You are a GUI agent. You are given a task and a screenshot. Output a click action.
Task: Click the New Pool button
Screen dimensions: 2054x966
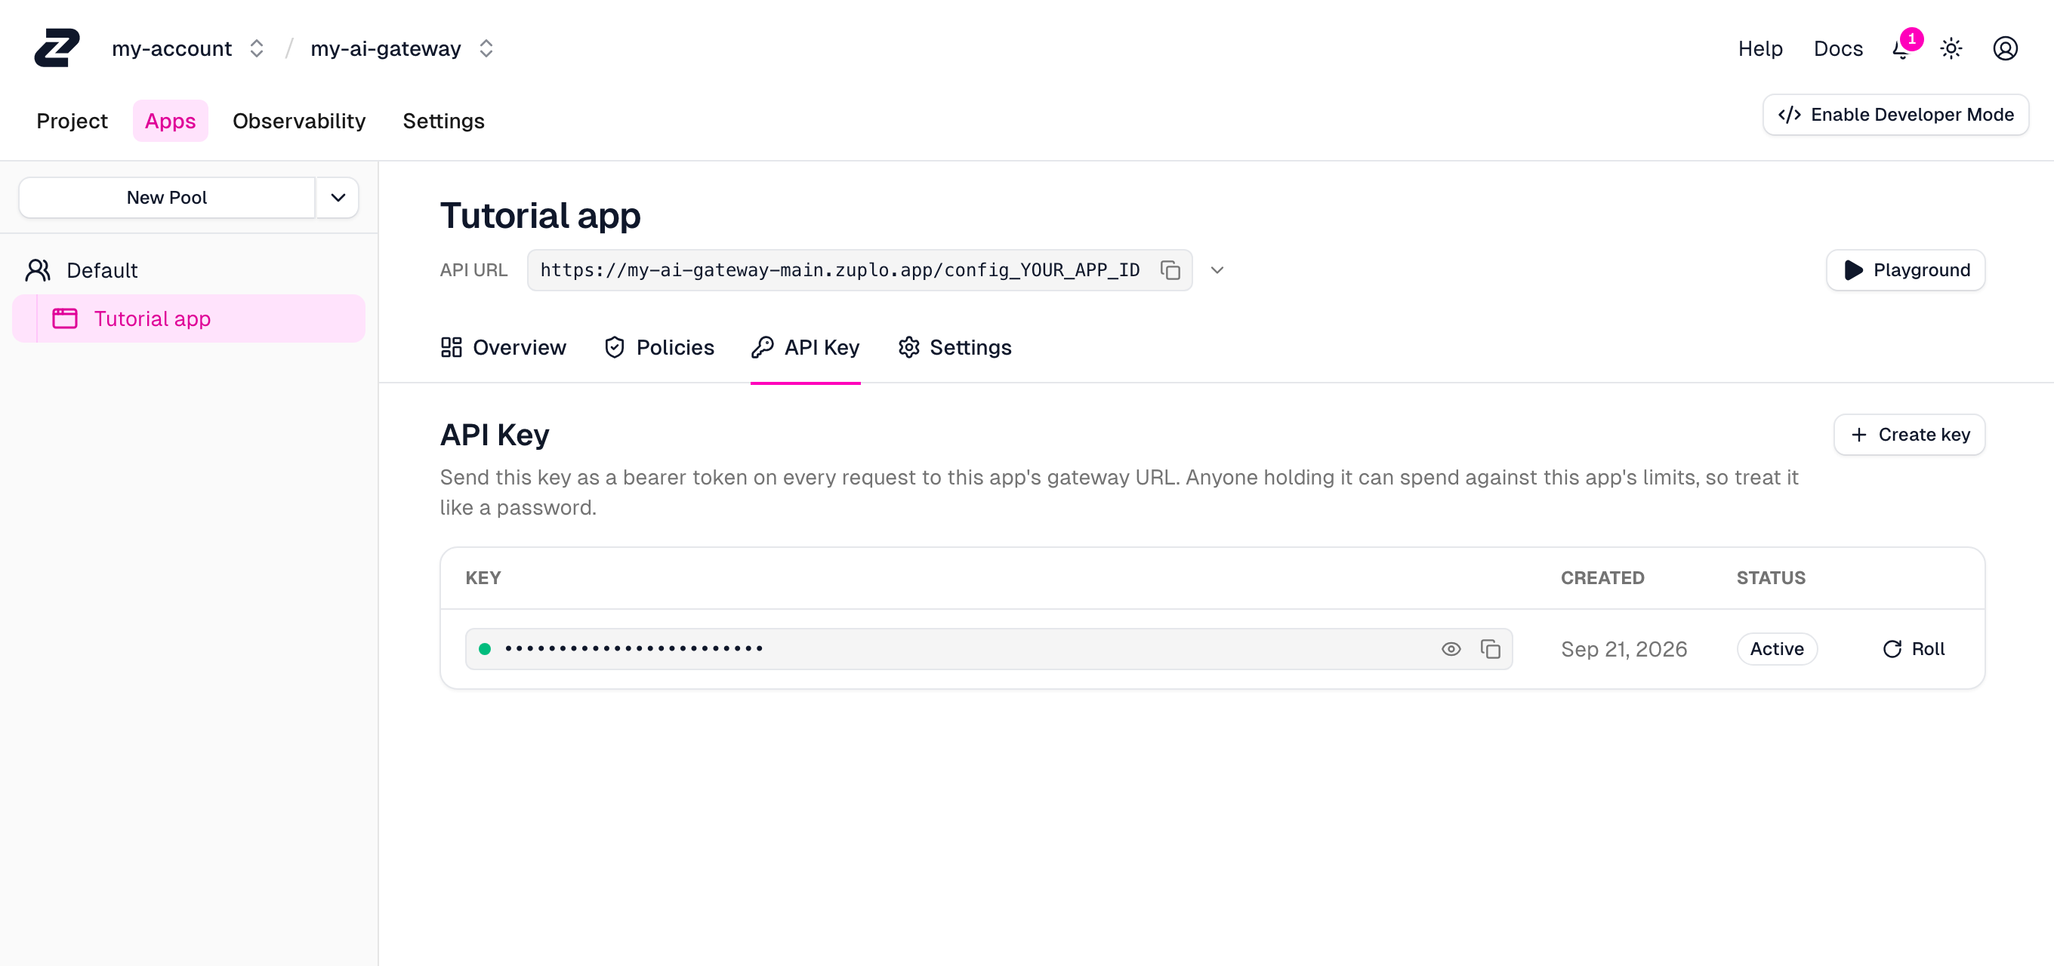click(167, 198)
